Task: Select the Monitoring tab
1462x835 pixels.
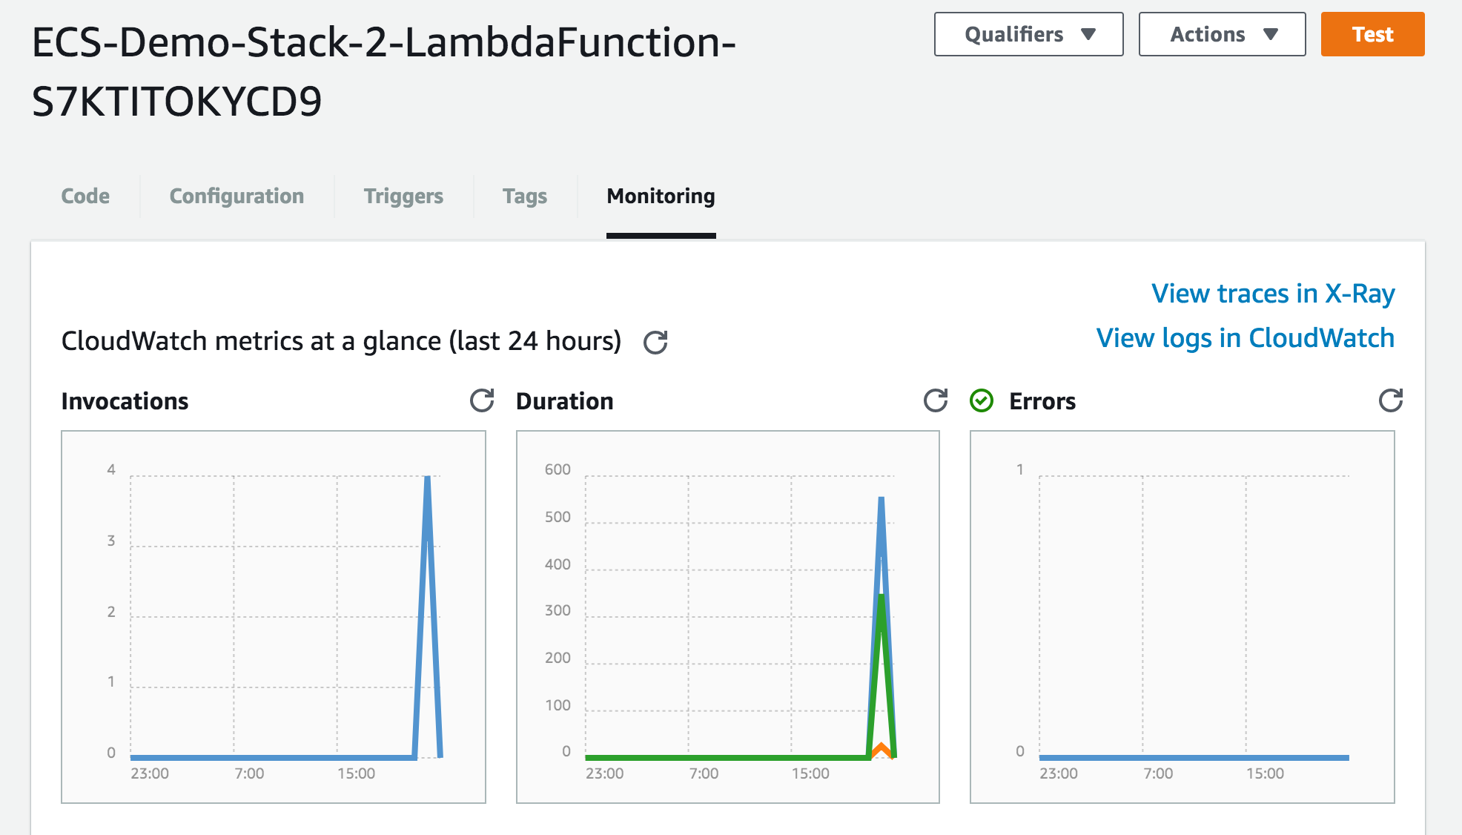Action: click(661, 196)
